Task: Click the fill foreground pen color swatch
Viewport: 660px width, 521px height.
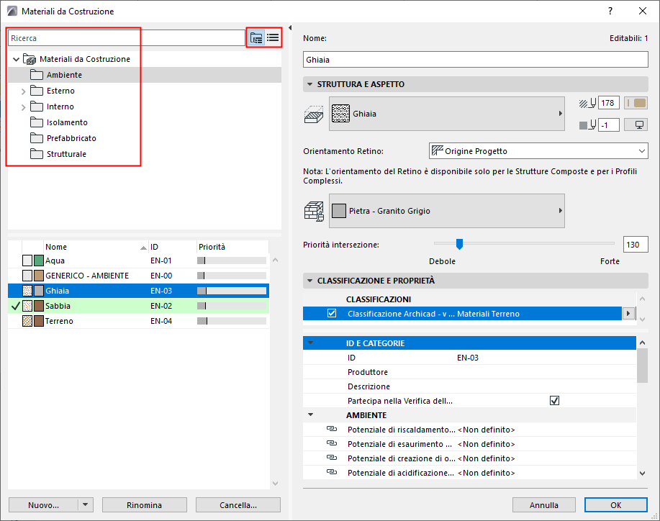Action: [x=636, y=103]
